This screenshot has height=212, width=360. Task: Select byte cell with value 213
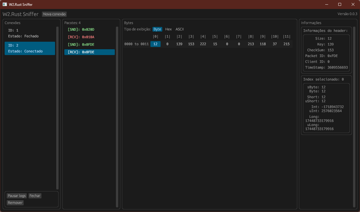pyautogui.click(x=251, y=44)
